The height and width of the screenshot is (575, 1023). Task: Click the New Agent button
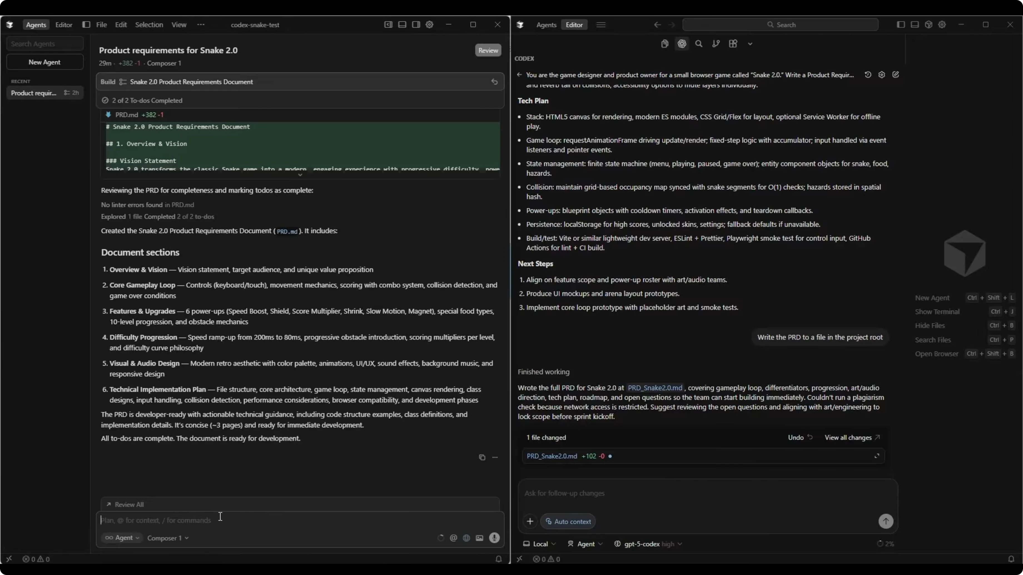click(x=44, y=62)
